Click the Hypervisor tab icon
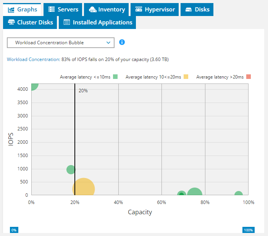 [139, 10]
